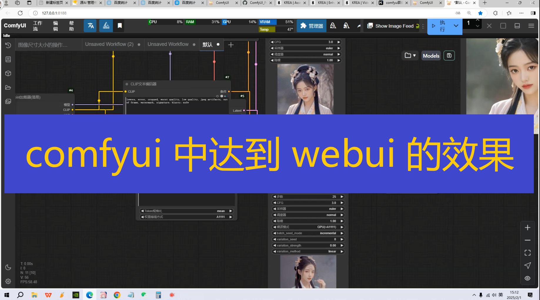This screenshot has height=300, width=540.
Task: Click the bookmark icon in ComfyUI toolbar
Action: tap(120, 26)
